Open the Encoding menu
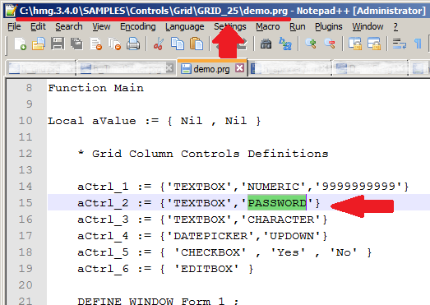Image resolution: width=430 pixels, height=305 pixels. coord(138,26)
